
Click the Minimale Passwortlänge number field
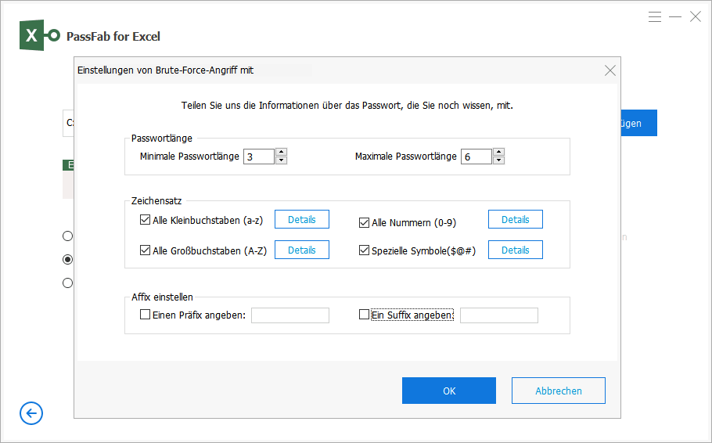point(258,157)
